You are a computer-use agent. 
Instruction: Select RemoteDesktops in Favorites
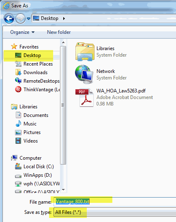37,81
